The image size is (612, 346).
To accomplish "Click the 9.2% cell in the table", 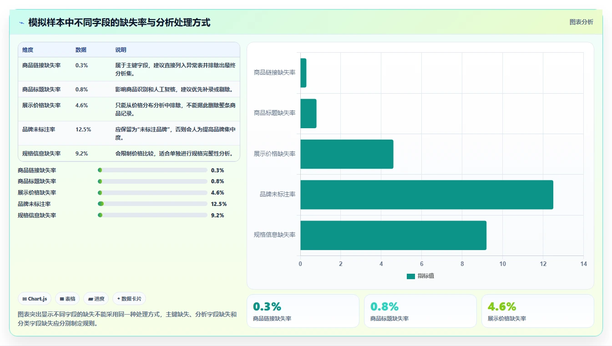I will [81, 153].
